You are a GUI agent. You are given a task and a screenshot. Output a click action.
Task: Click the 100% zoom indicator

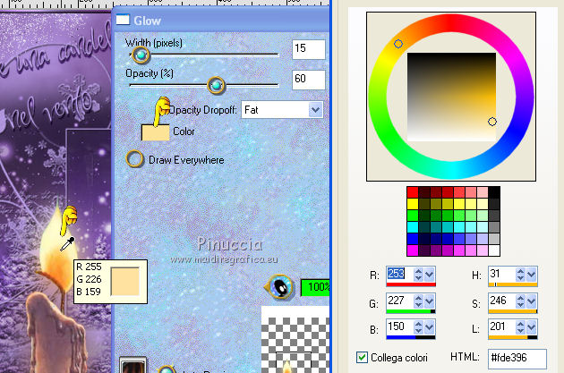[315, 287]
